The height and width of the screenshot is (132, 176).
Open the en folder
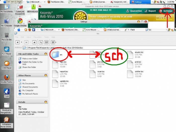(57, 55)
